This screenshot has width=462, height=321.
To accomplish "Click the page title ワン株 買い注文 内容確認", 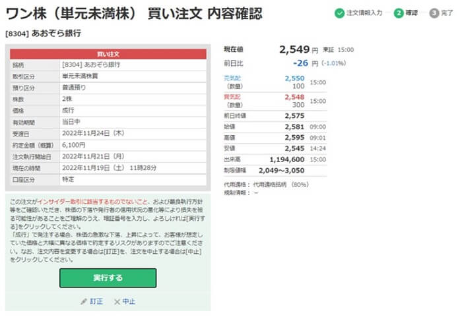I will pos(134,14).
